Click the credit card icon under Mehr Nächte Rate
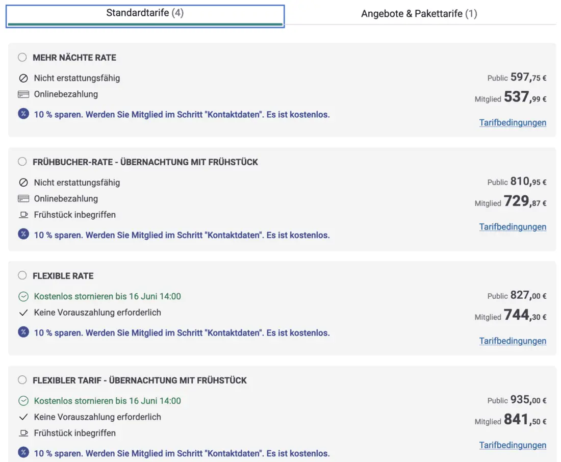561x462 pixels. 23,94
